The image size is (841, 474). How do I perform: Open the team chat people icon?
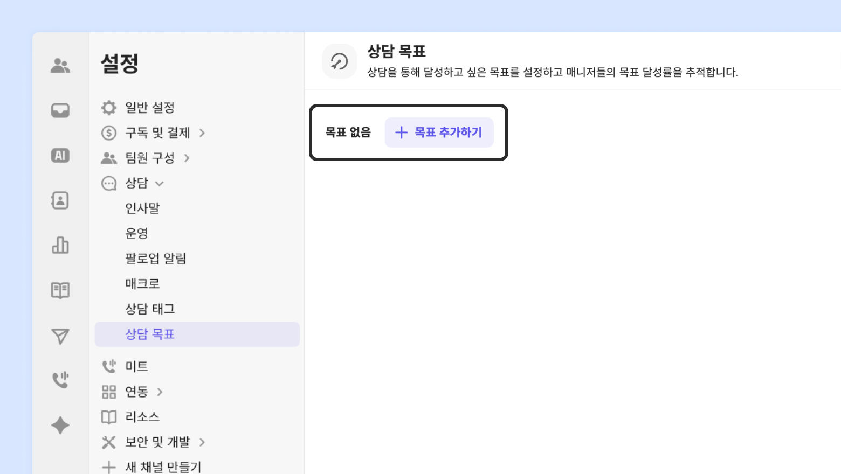tap(60, 66)
